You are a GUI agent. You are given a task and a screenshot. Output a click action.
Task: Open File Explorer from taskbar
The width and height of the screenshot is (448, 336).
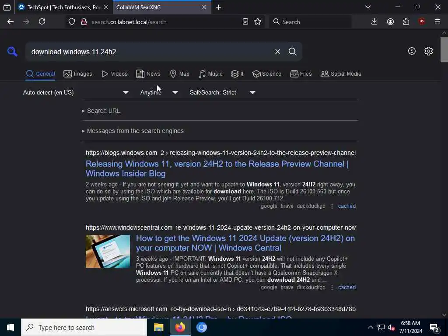tap(158, 327)
